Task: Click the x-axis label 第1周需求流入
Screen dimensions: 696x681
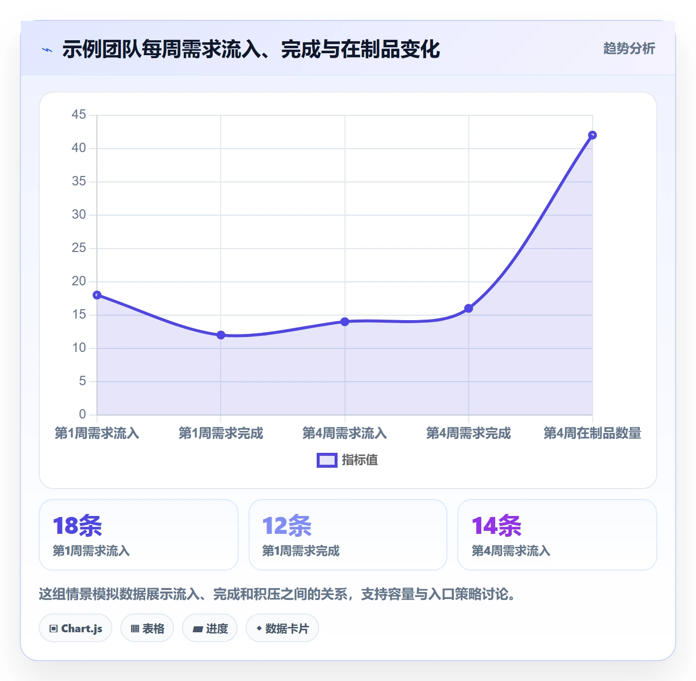Action: 97,433
